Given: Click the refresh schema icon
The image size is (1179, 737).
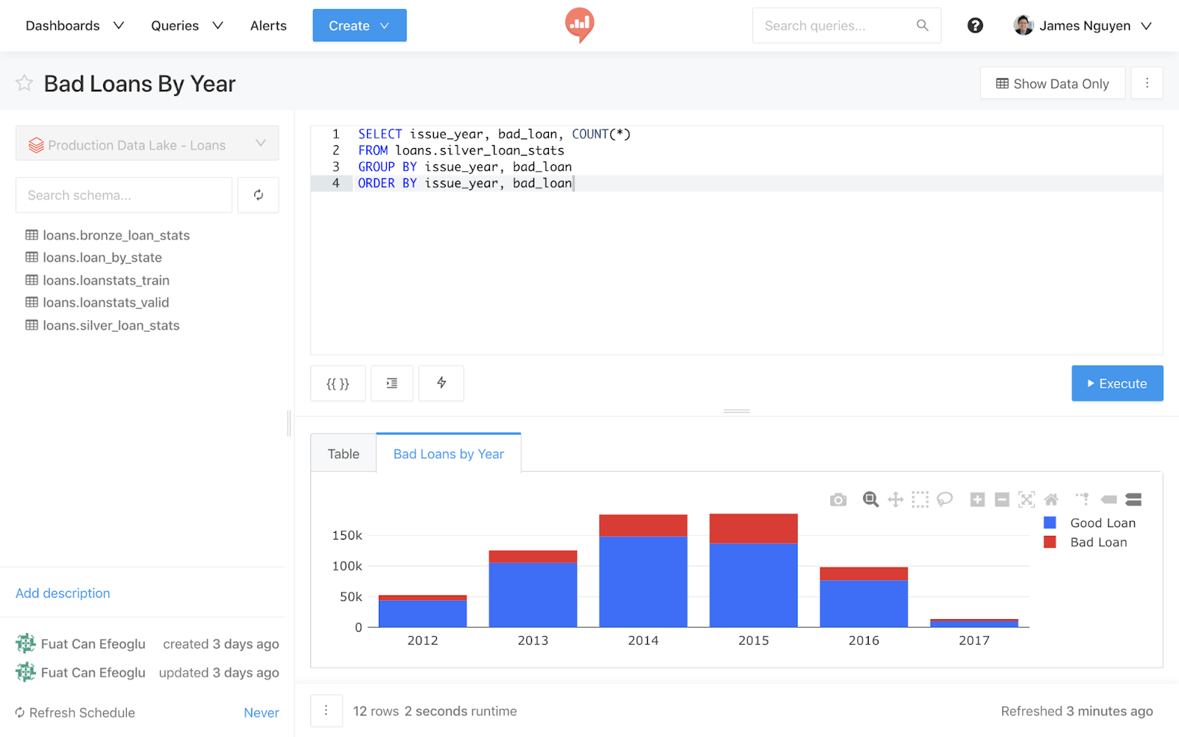Looking at the screenshot, I should click(x=258, y=195).
